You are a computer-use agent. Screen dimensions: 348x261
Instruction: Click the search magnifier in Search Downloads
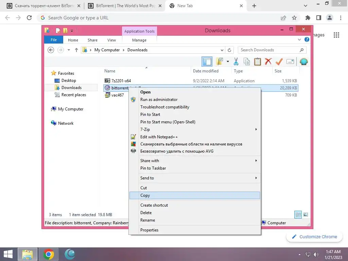301,50
